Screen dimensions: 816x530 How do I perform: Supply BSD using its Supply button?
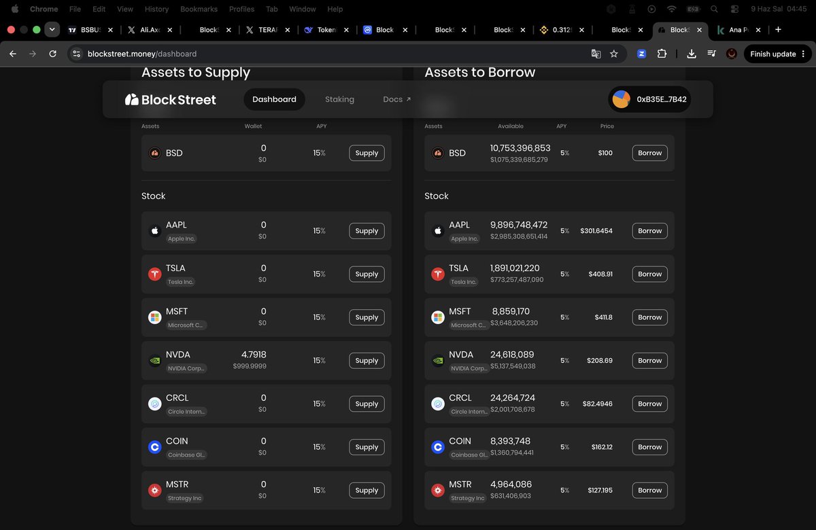367,153
